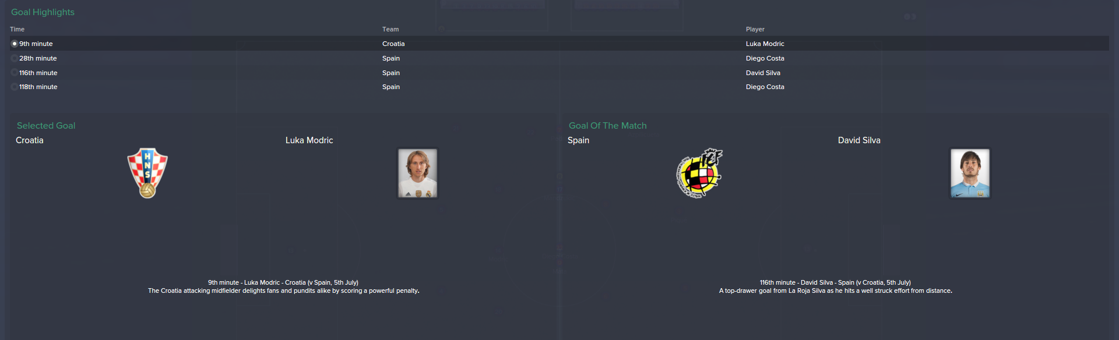Sort goals by Time column header
The width and height of the screenshot is (1119, 340).
tap(17, 29)
